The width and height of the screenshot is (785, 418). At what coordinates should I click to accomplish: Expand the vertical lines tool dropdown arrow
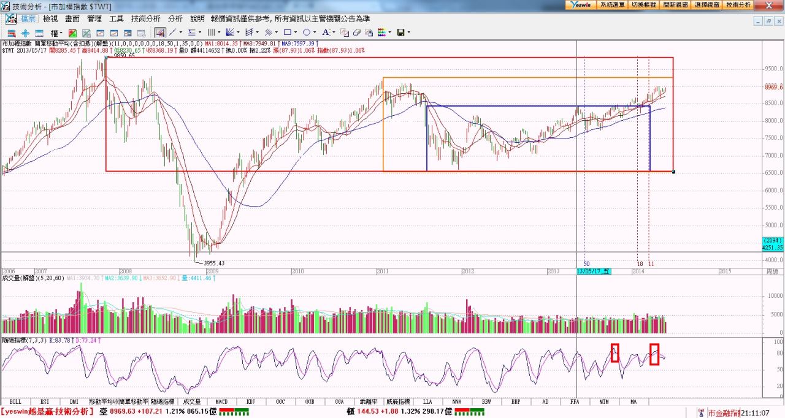click(x=219, y=32)
